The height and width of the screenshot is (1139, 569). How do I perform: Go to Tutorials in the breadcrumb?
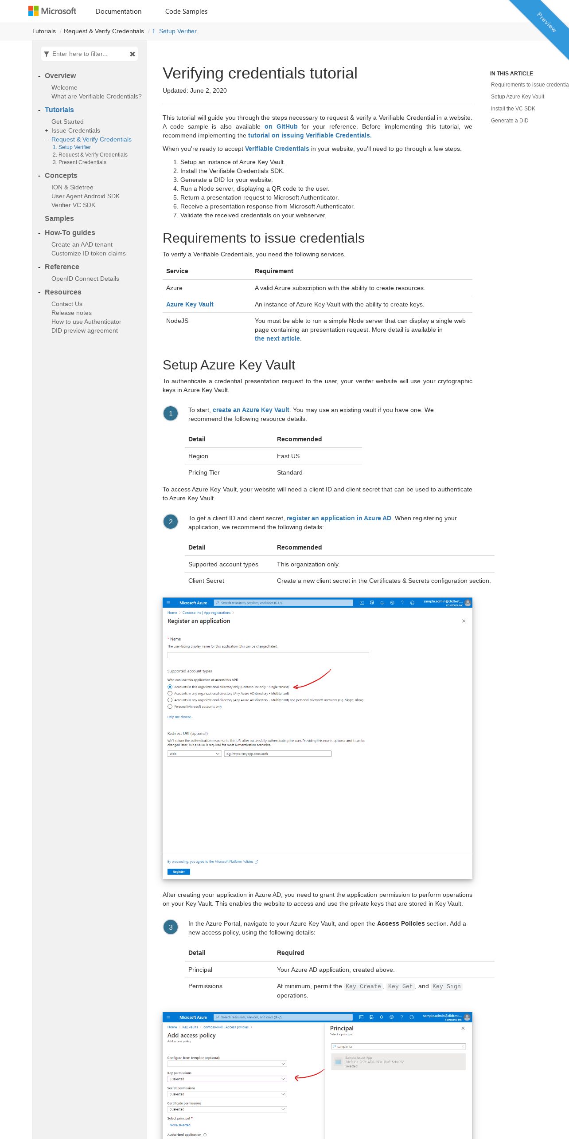coord(44,31)
